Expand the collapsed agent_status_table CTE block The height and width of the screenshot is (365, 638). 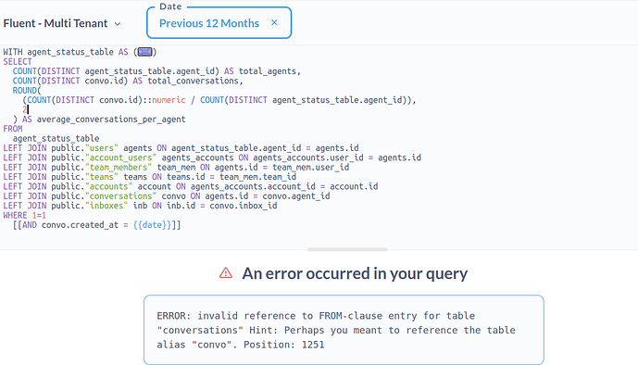[x=144, y=52]
